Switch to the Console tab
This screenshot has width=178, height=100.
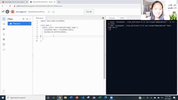click(x=112, y=18)
